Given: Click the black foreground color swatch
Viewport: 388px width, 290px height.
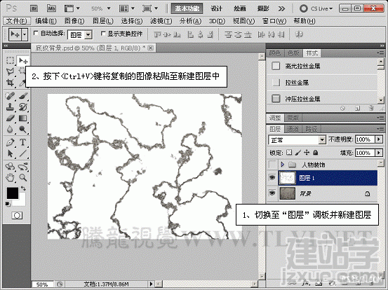Looking at the screenshot, I should (x=12, y=193).
